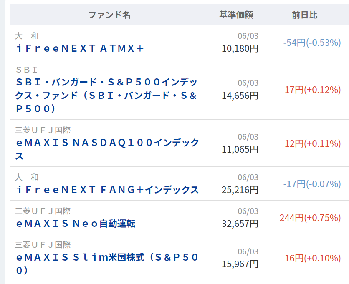Select the iFreeNEXT FANG+インデックス fund
The image size is (349, 284).
point(108,190)
